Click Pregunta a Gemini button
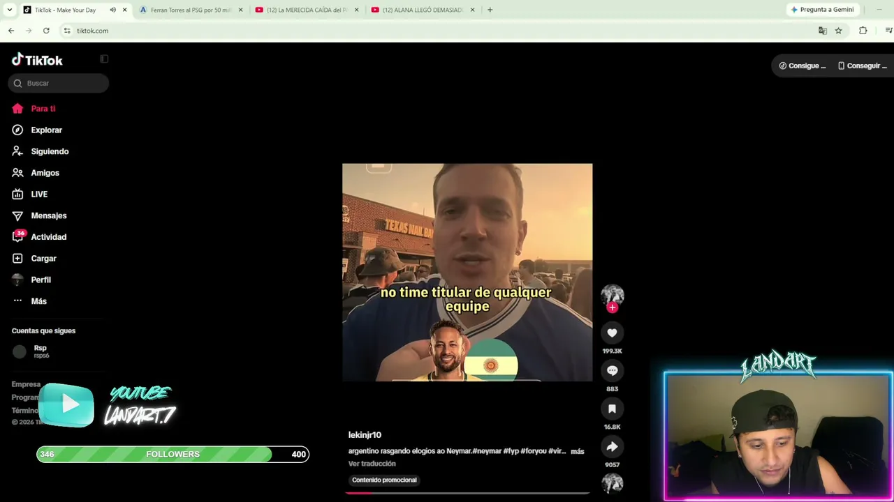This screenshot has width=894, height=502. click(x=822, y=10)
